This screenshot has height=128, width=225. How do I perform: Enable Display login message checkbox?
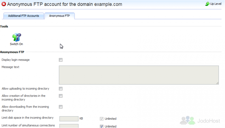[61, 60]
